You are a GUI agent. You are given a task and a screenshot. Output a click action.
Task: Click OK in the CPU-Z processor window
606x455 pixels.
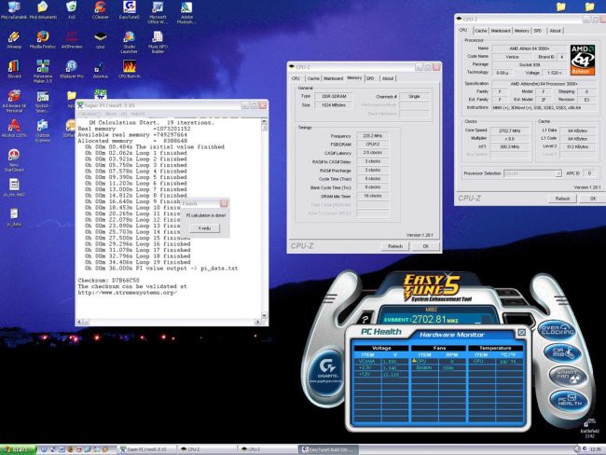pos(592,199)
